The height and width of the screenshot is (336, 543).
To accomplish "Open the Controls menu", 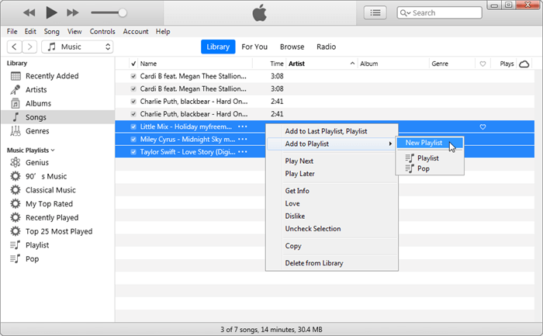I will [x=102, y=32].
